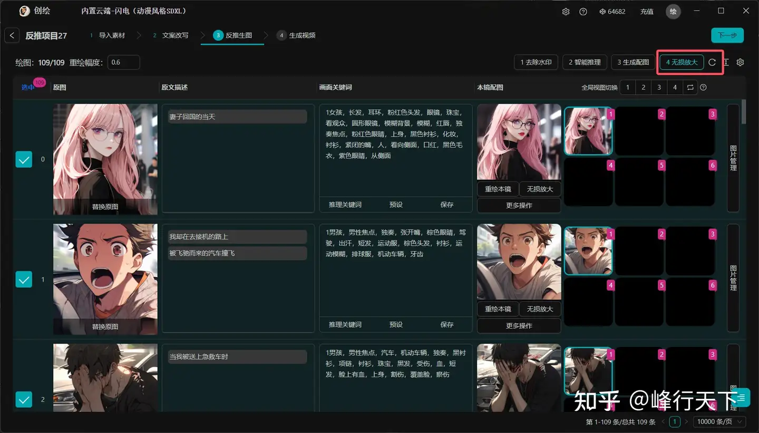
Task: Click 替换原图 on shouting boy image
Action: (x=105, y=327)
